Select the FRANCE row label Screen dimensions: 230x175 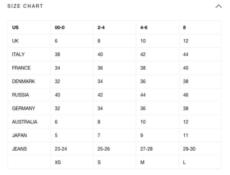point(21,68)
